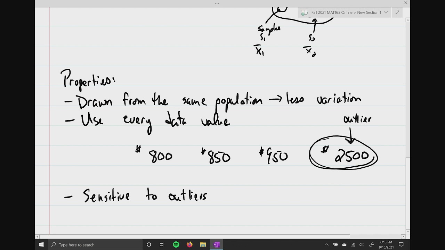
Task: Click the vertical scrollbar down arrow
Action: (x=408, y=232)
